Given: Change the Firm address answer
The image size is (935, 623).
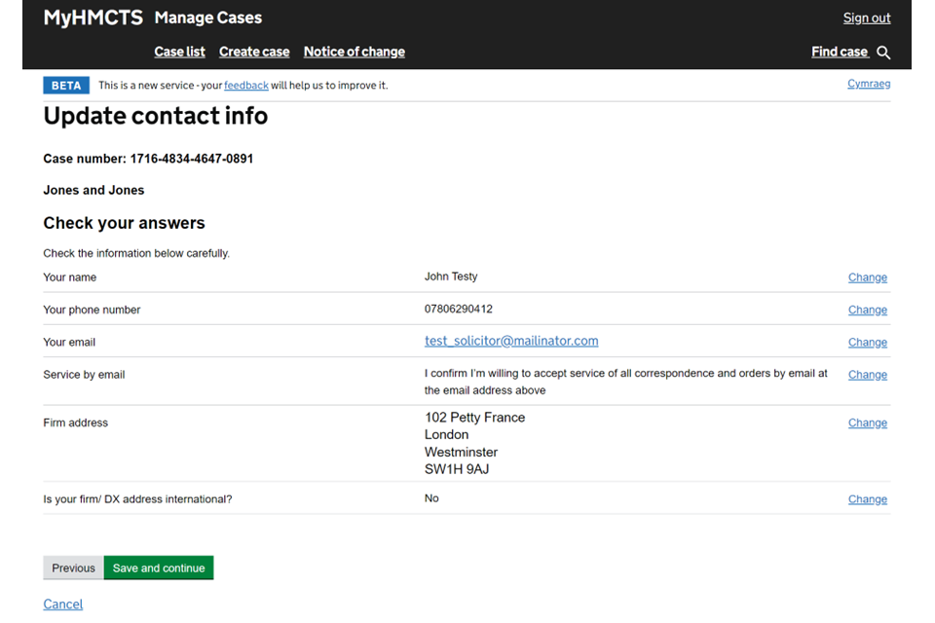Looking at the screenshot, I should pos(867,423).
